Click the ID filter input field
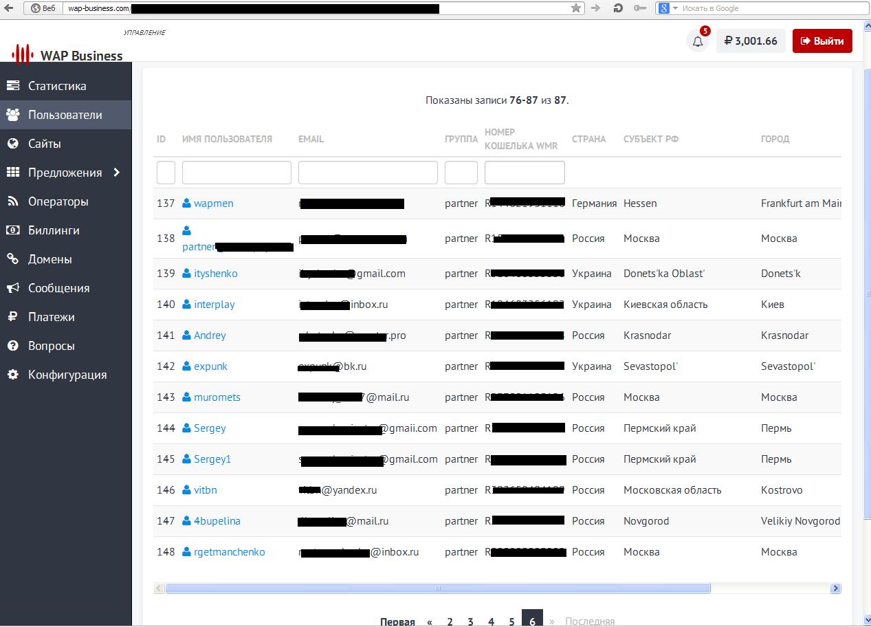871x627 pixels. [x=166, y=173]
